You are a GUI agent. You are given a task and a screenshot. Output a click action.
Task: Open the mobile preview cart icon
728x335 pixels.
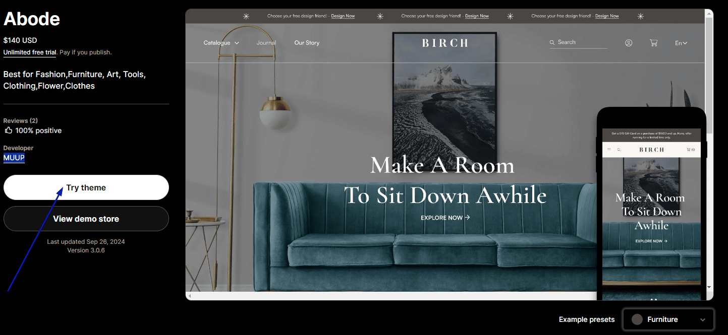coord(691,150)
